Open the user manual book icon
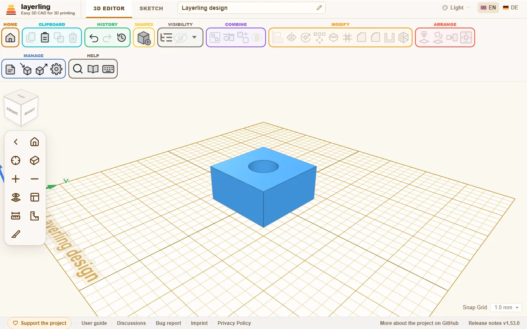The height and width of the screenshot is (329, 527). click(93, 69)
